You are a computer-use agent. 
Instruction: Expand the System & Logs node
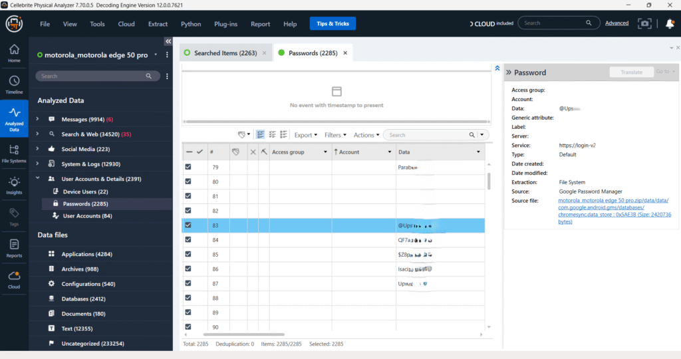37,164
